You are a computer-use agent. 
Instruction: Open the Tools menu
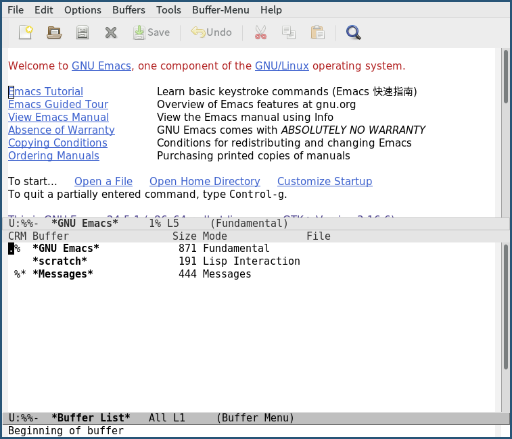click(x=168, y=10)
